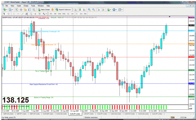Toggle Auto Scroll to latest bar
196x120 pixels.
pos(99,10)
